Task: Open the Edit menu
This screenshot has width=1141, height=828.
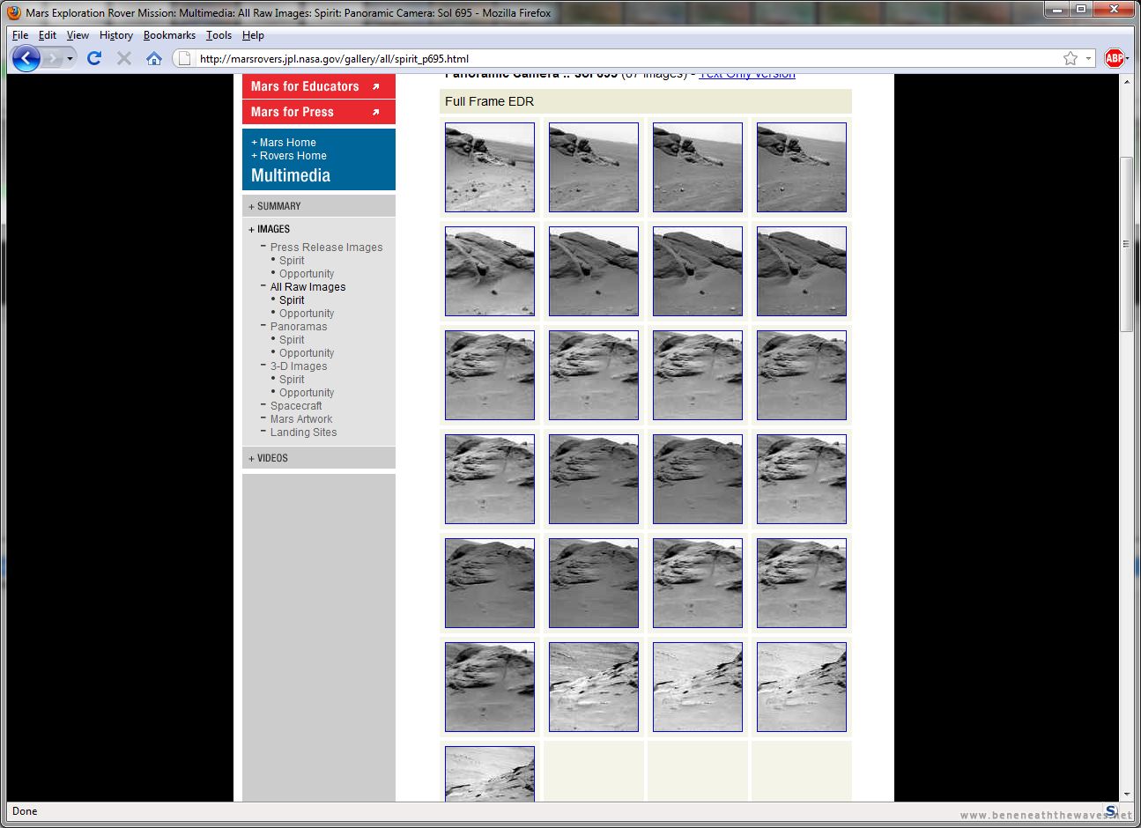Action: coord(48,35)
